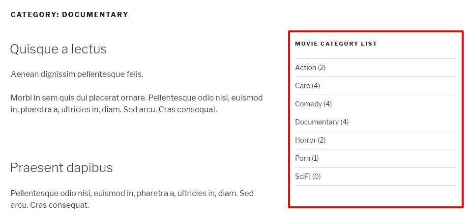Open the Care category link
Screen dimensions: 471x223
[302, 86]
